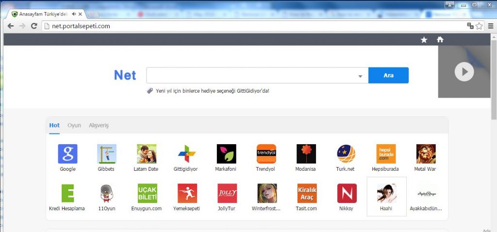Image resolution: width=497 pixels, height=232 pixels.
Task: Bookmark this page with the address bar star
Action: 479,26
